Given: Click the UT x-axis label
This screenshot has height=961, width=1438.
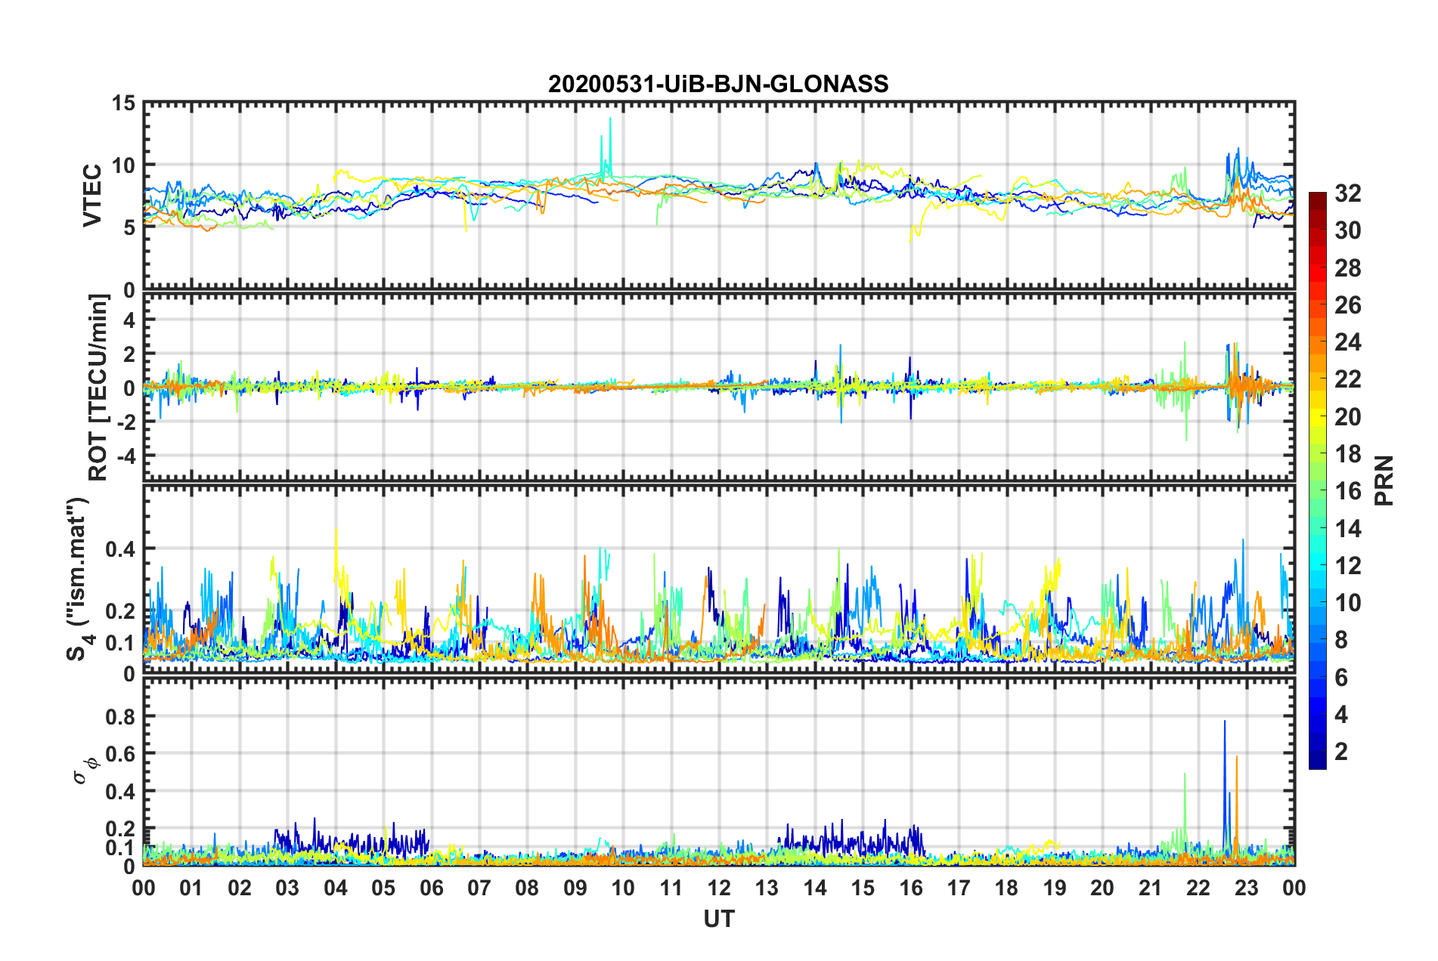Looking at the screenshot, I should tap(719, 919).
